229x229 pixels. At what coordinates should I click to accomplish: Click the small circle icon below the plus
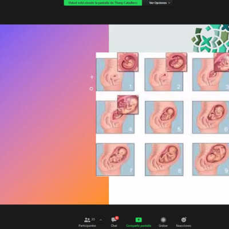point(91,89)
